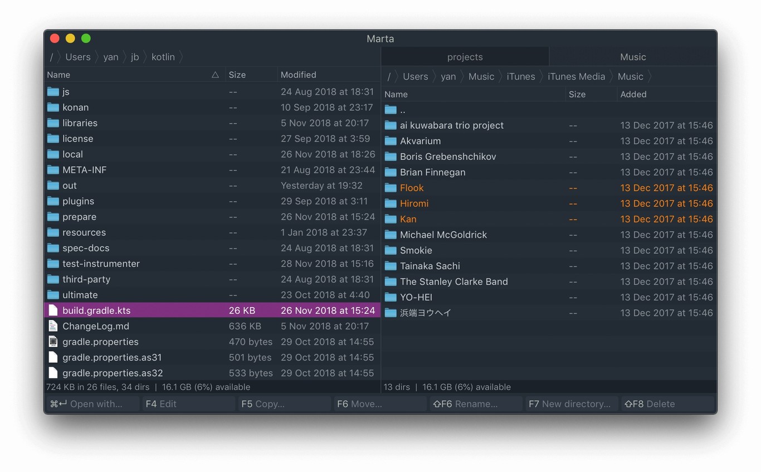Image resolution: width=761 pixels, height=472 pixels.
Task: Go to Users in left breadcrumb
Action: pyautogui.click(x=77, y=57)
